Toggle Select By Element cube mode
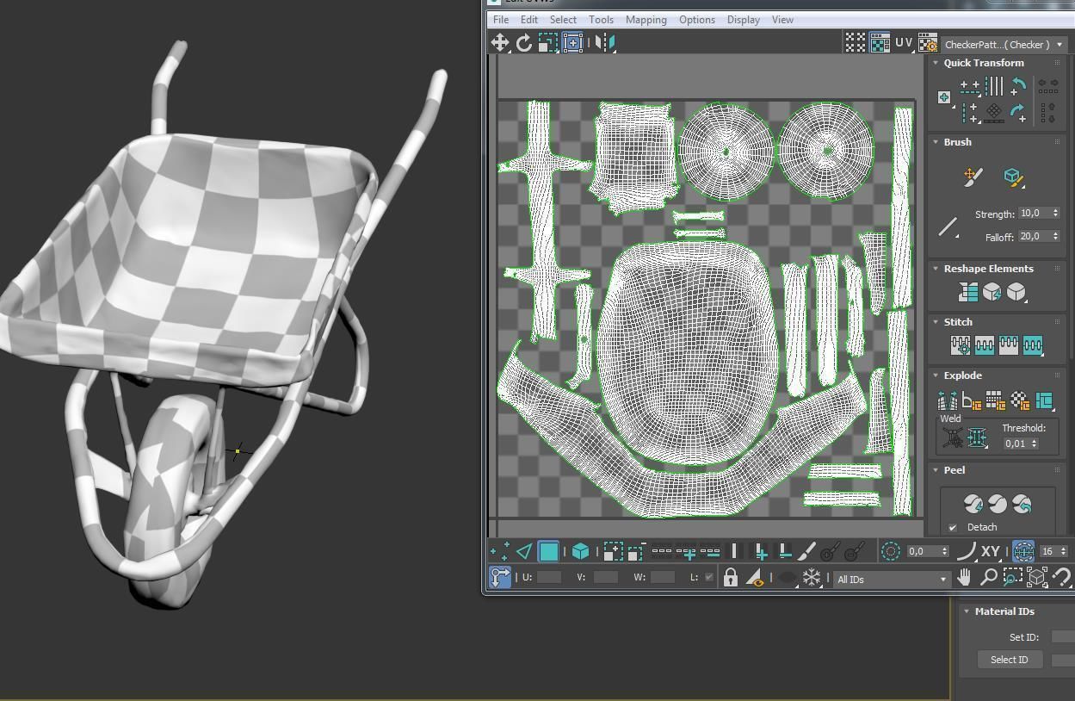Viewport: 1075px width, 701px height. click(x=580, y=551)
